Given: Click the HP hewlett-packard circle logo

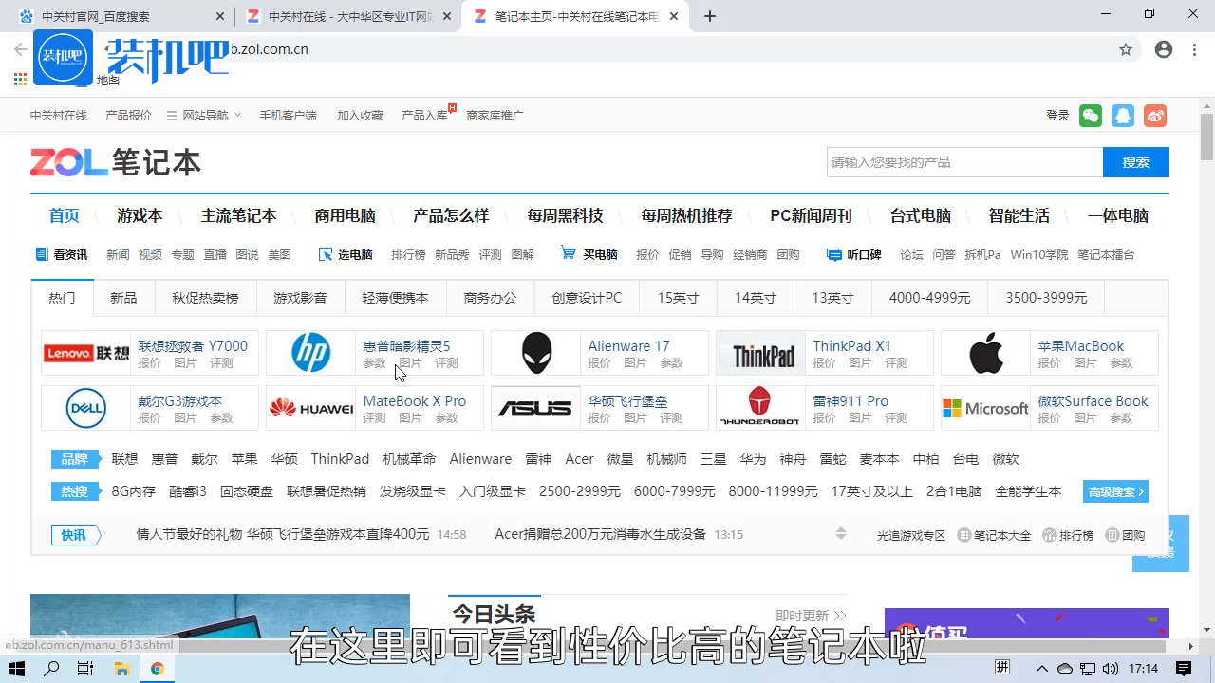Looking at the screenshot, I should (310, 352).
